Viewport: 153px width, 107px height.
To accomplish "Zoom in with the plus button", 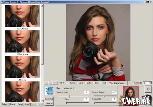I will tap(50, 83).
